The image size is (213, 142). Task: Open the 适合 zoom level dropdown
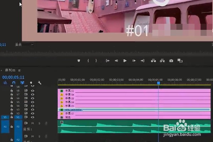click(24, 44)
